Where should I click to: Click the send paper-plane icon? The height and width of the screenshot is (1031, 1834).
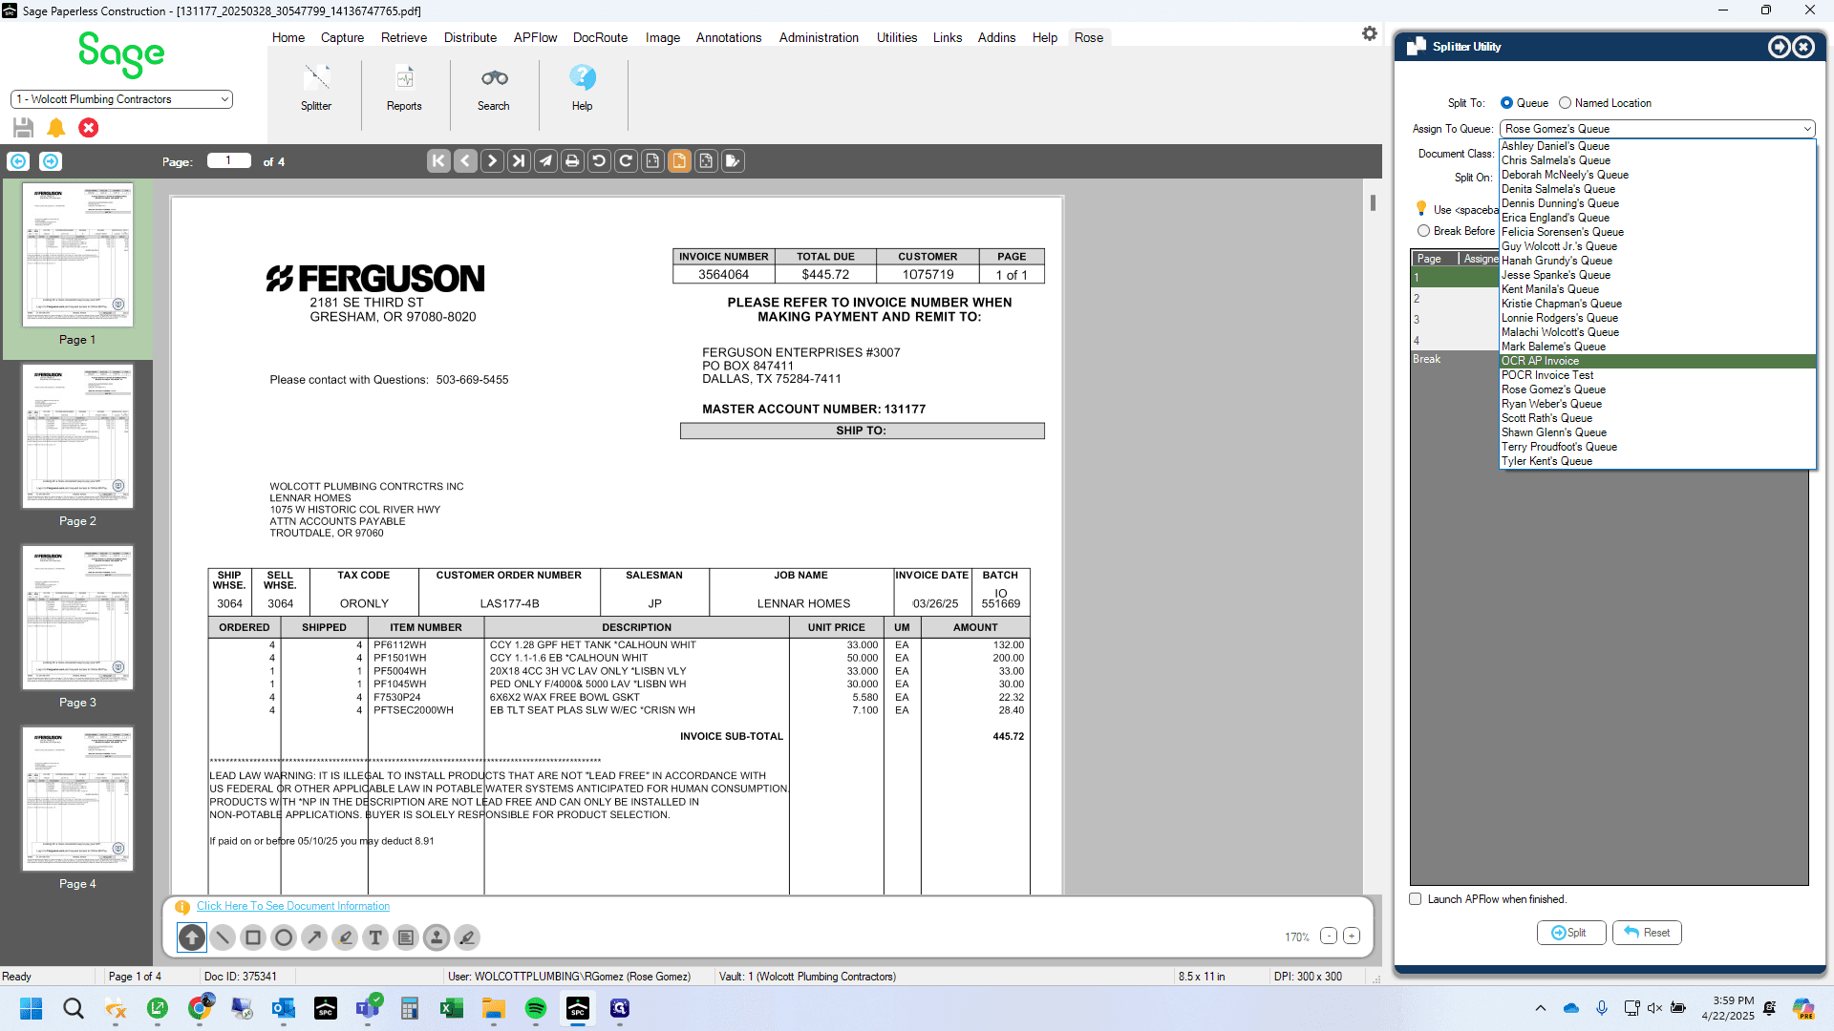tap(545, 161)
